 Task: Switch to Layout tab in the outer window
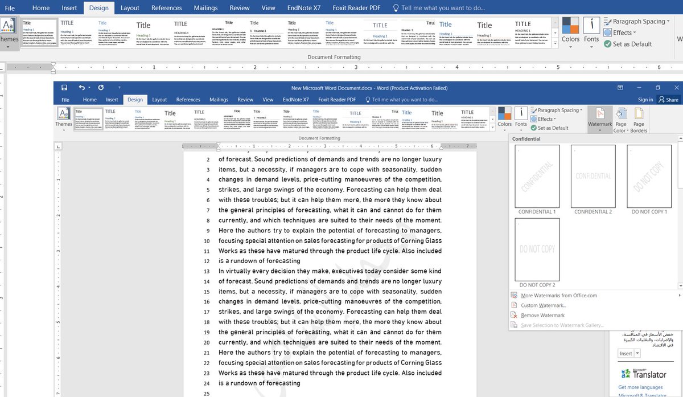pyautogui.click(x=130, y=8)
